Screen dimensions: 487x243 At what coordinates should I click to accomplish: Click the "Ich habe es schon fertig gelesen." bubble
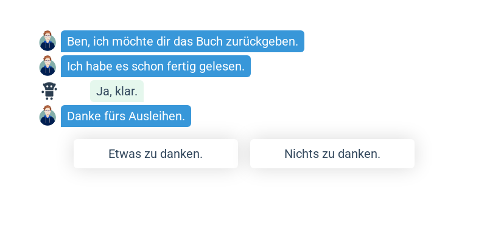(x=155, y=66)
